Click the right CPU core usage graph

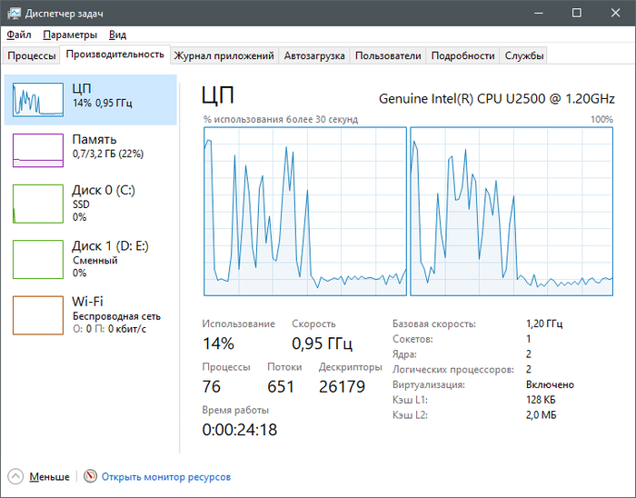click(512, 211)
